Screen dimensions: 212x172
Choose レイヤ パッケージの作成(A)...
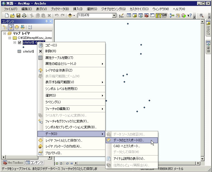71,146
